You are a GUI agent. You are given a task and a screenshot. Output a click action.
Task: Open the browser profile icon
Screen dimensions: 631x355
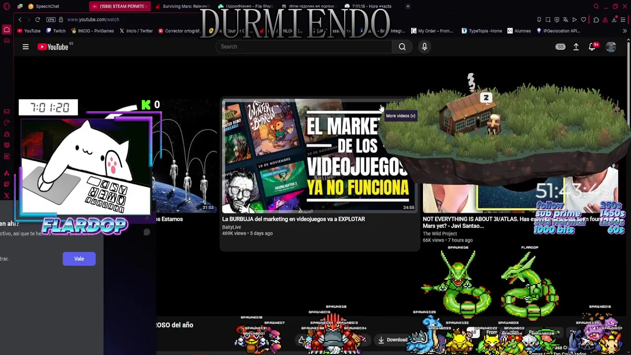(x=605, y=19)
